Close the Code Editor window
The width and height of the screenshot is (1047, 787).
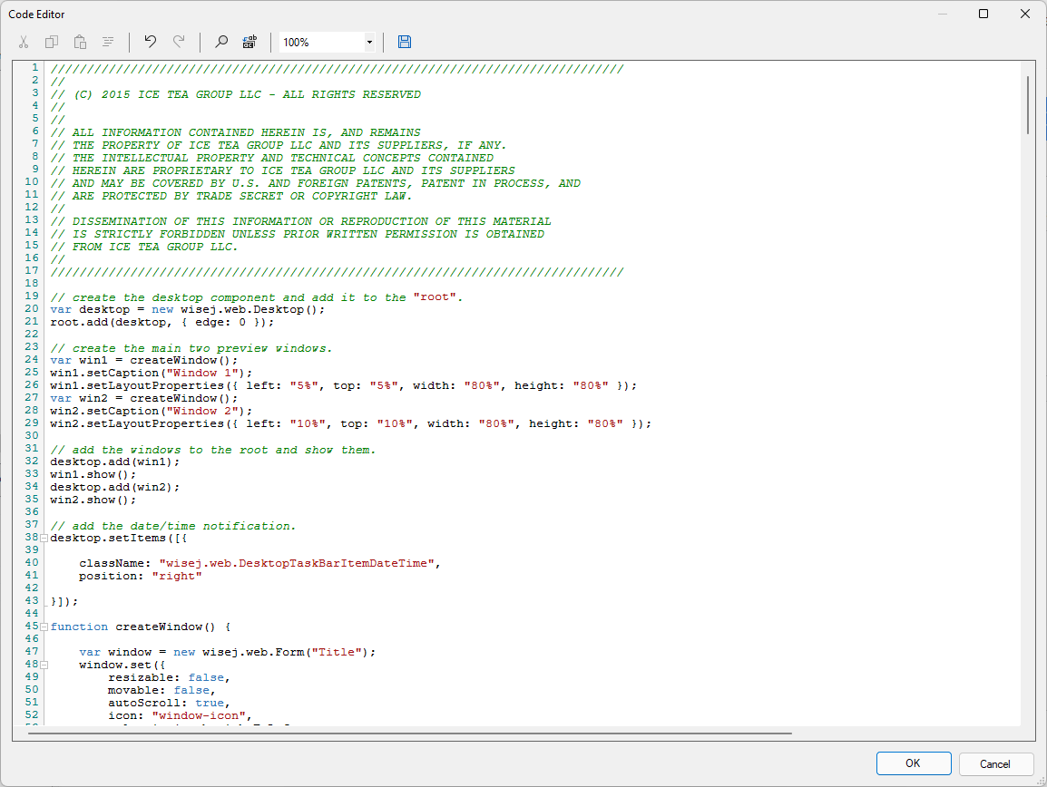point(1025,14)
